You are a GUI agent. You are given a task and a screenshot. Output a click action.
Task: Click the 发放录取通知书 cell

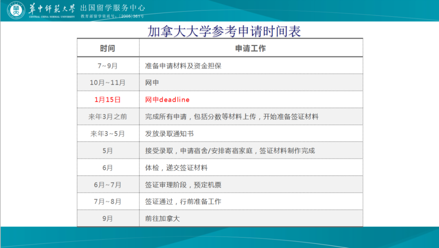pos(170,134)
